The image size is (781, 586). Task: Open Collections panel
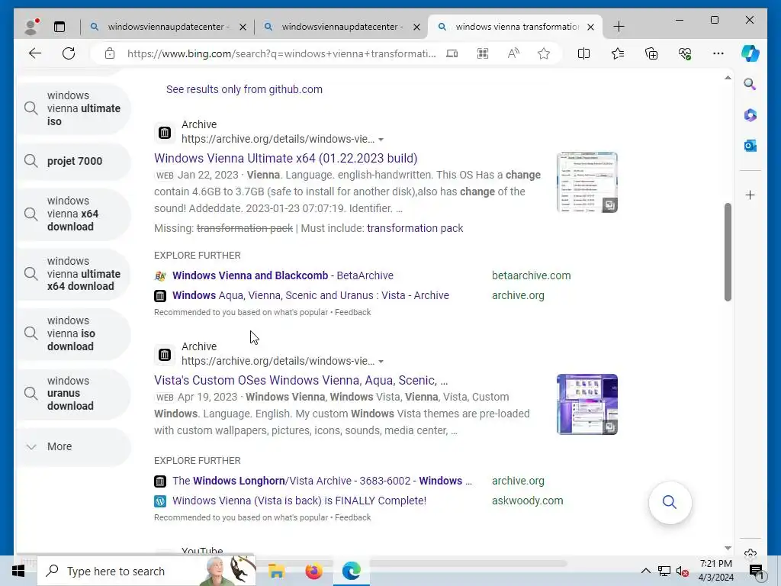point(651,53)
